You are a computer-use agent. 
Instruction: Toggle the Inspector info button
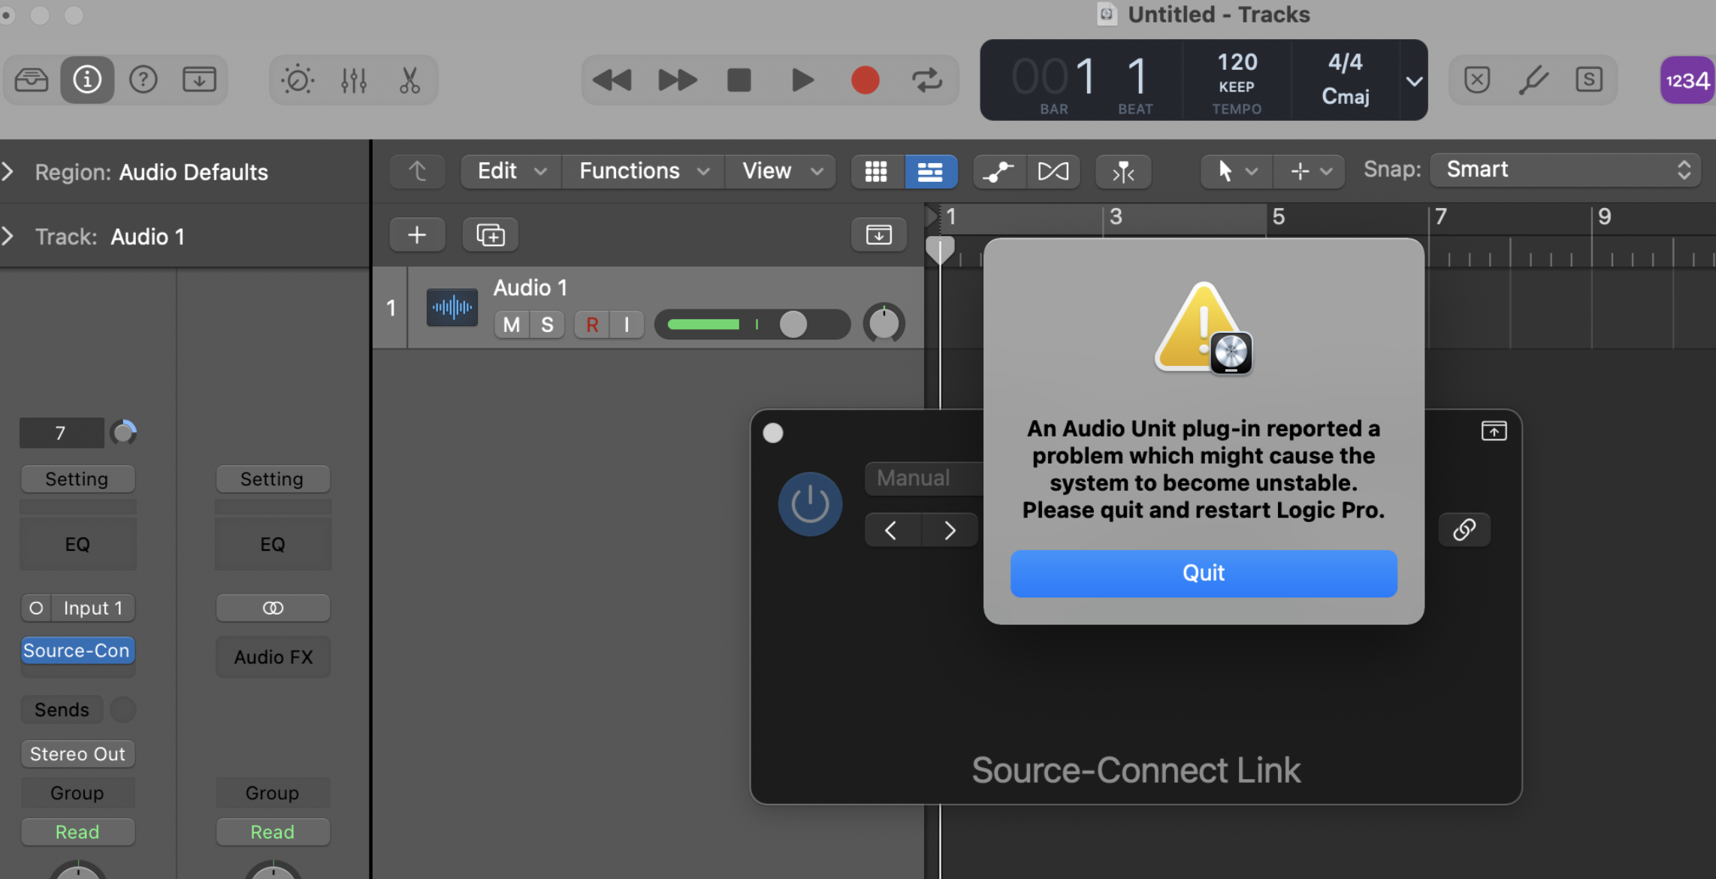(x=87, y=80)
